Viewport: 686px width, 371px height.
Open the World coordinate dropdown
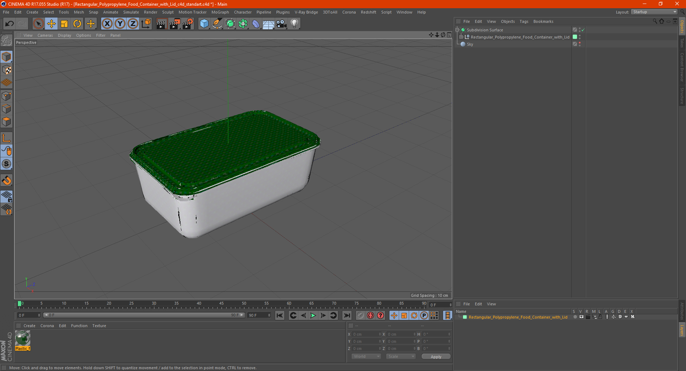tap(366, 356)
